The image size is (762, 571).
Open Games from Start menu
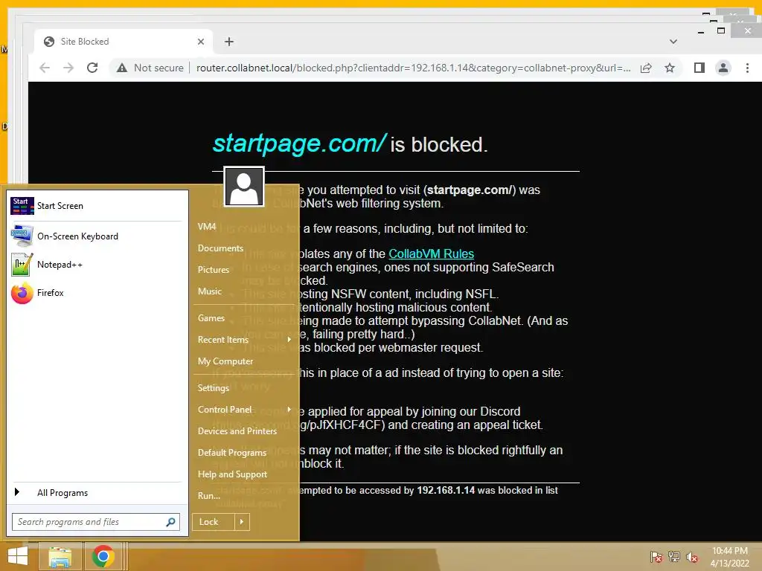point(211,318)
